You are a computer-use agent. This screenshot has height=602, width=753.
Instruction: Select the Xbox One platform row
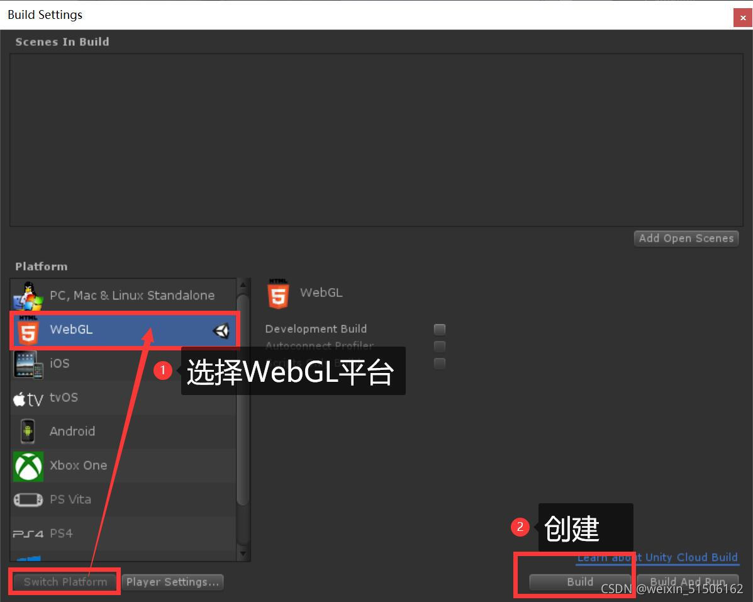pos(124,465)
